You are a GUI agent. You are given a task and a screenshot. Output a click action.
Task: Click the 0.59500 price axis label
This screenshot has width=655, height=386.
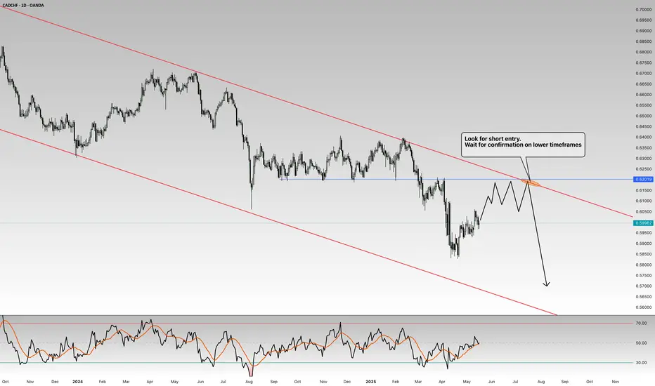pyautogui.click(x=643, y=233)
